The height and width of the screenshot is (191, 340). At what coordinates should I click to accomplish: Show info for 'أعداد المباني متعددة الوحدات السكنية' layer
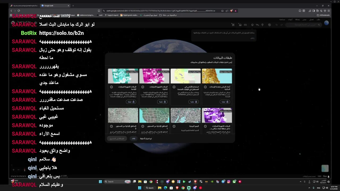coord(205,87)
